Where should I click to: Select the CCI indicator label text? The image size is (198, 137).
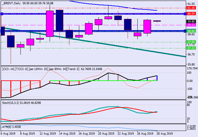pos(40,69)
